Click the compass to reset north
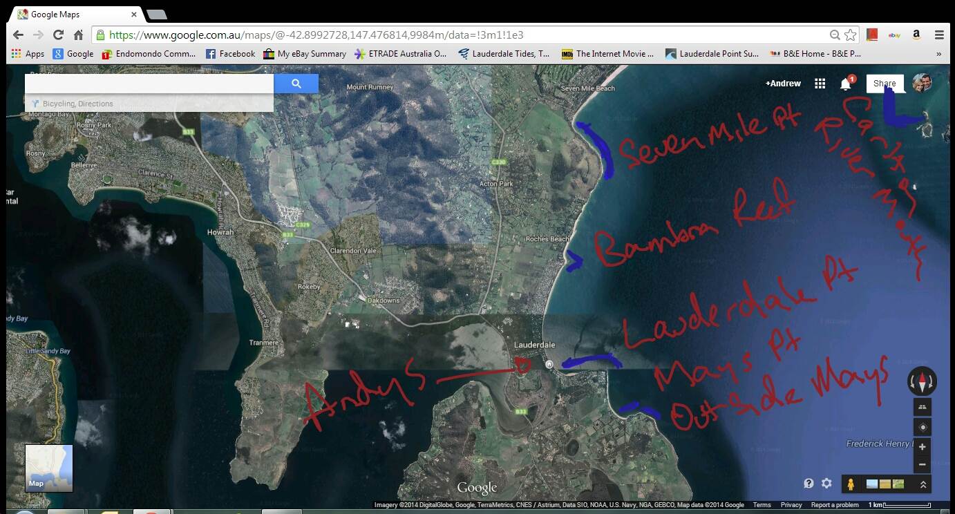Viewport: 955px width, 514px height. pos(922,381)
